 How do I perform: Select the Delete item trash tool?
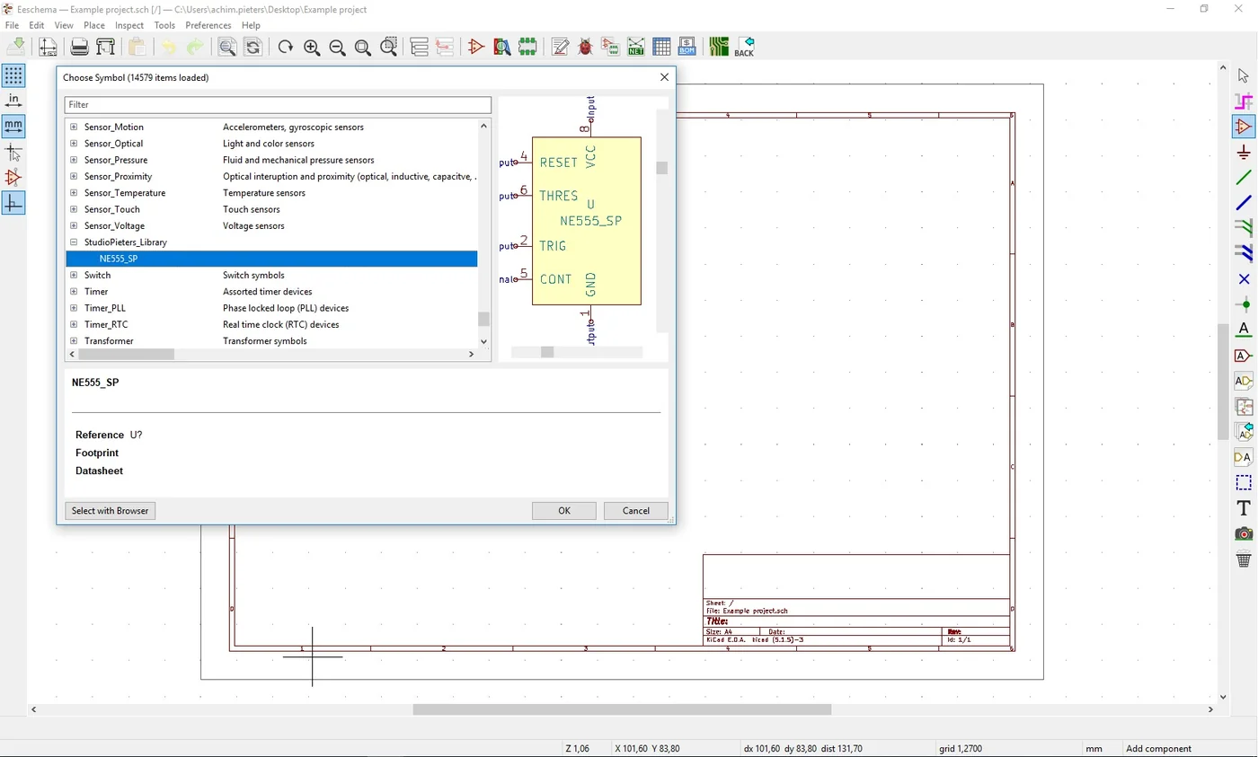coord(1244,559)
